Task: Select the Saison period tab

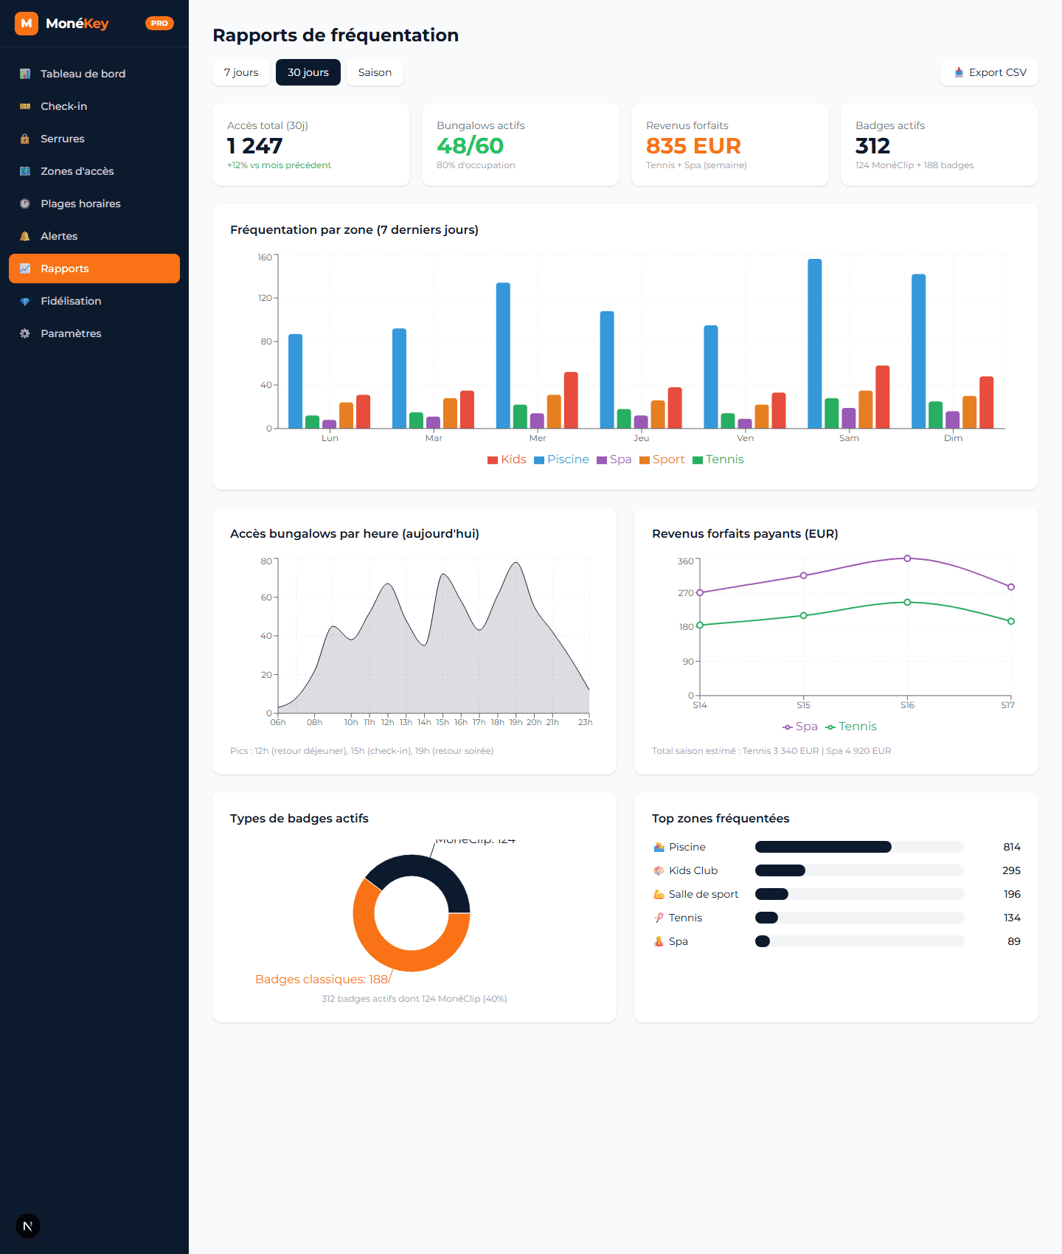Action: pos(375,72)
